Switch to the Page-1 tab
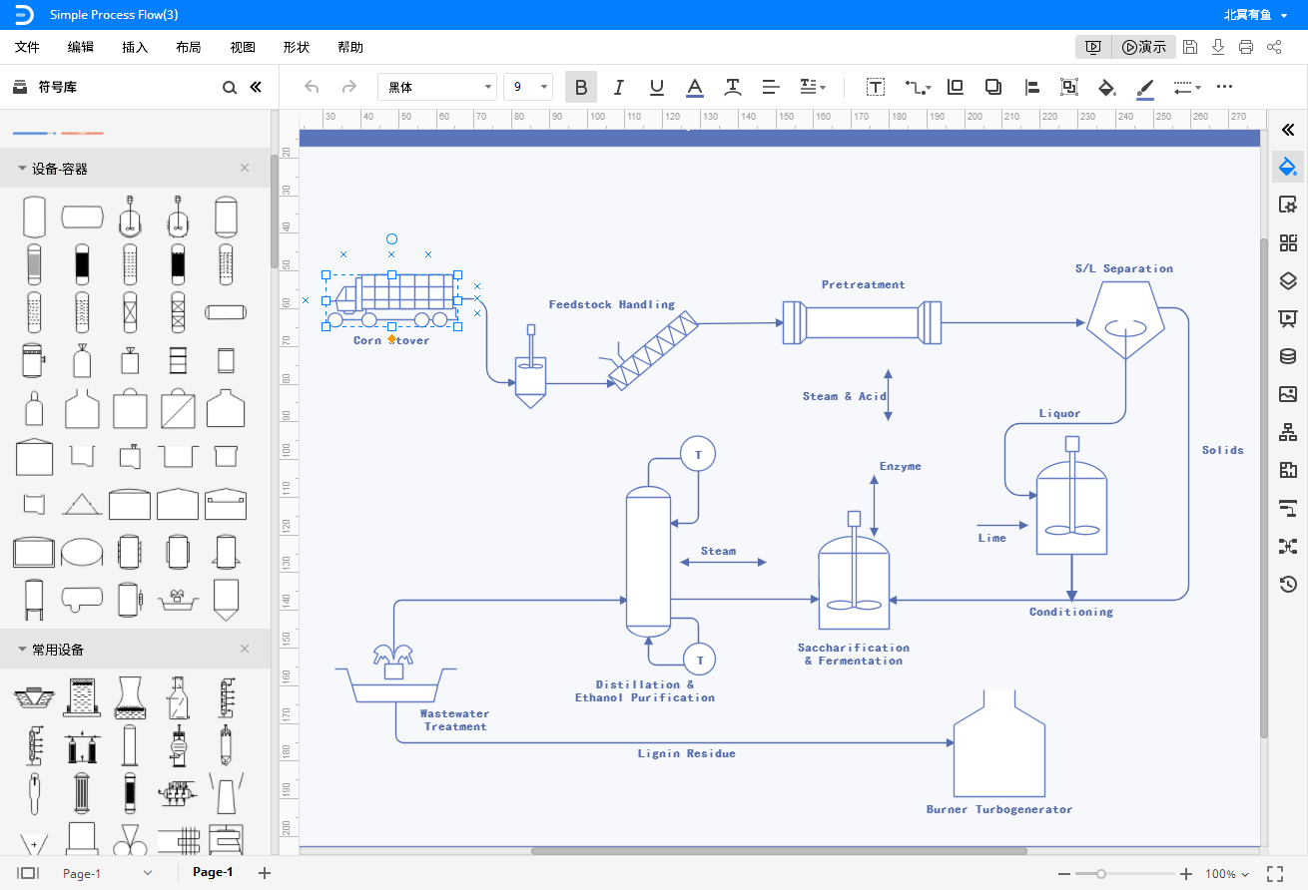The width and height of the screenshot is (1308, 890). click(213, 872)
